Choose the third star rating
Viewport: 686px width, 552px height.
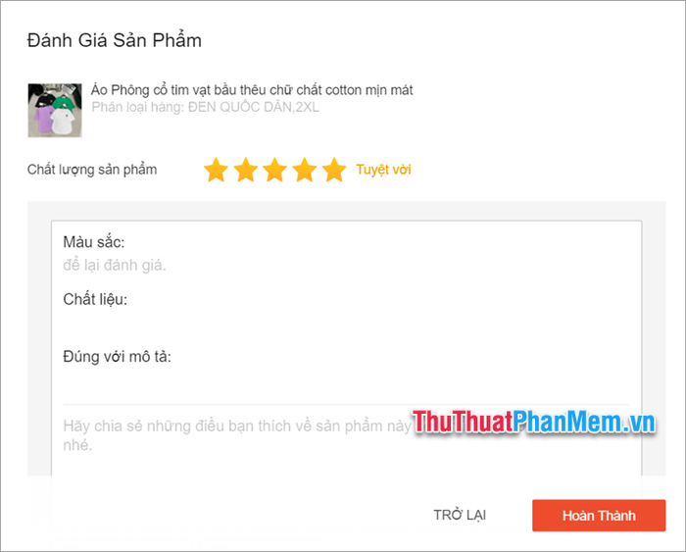pos(275,170)
